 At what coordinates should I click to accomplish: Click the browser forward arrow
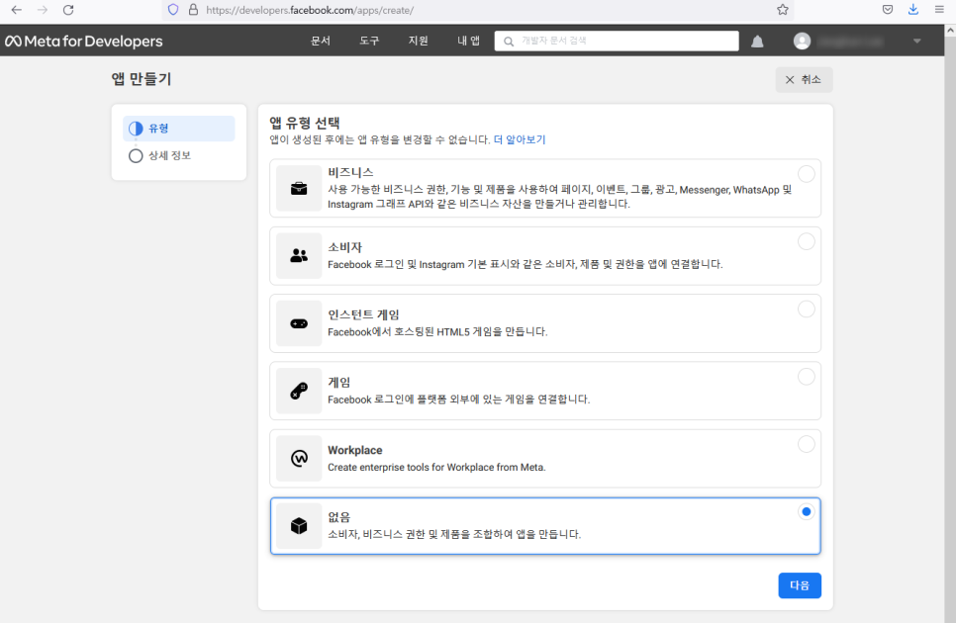[43, 10]
